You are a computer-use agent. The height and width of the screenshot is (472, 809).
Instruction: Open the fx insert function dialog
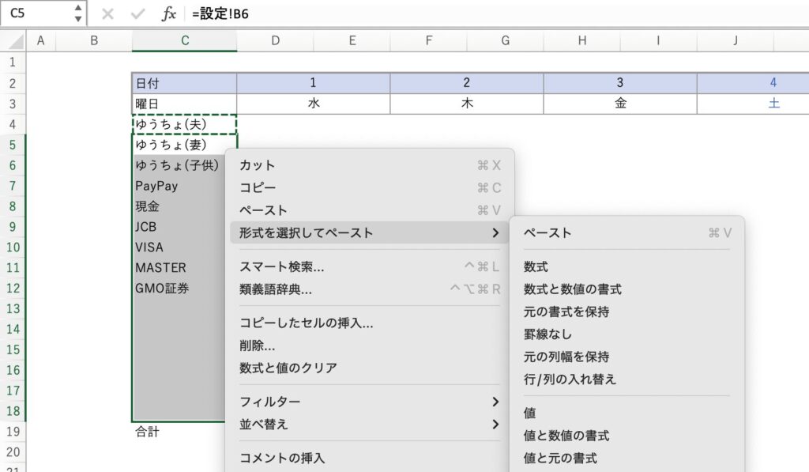[168, 14]
